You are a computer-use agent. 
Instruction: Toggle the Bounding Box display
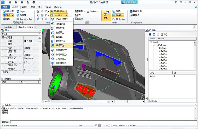coord(24,19)
